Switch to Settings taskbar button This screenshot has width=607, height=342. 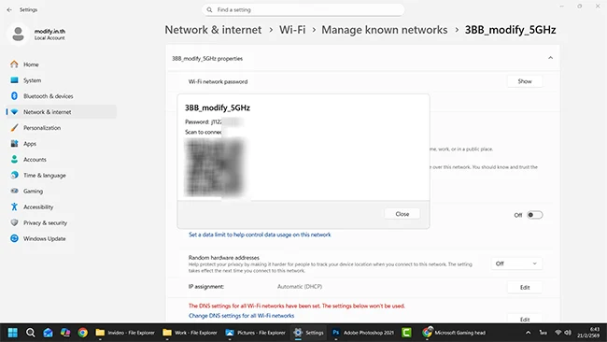tap(308, 333)
